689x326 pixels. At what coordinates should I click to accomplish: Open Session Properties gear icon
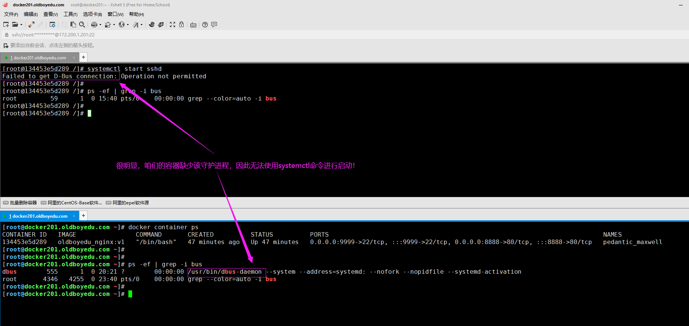coord(52,24)
